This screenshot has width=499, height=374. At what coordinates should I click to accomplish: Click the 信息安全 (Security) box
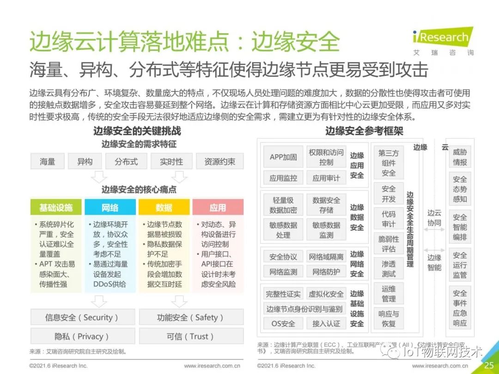coord(82,317)
